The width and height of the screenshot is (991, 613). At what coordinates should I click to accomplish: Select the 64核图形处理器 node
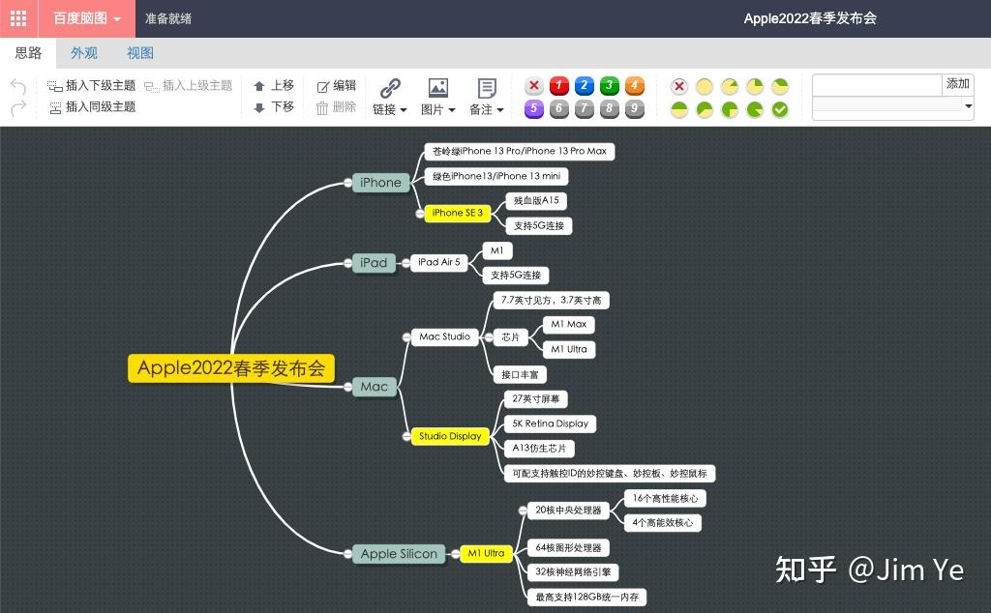click(x=568, y=548)
